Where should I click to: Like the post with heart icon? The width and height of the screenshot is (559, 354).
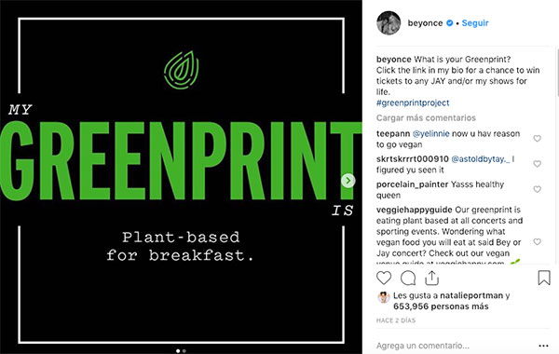[x=384, y=278]
